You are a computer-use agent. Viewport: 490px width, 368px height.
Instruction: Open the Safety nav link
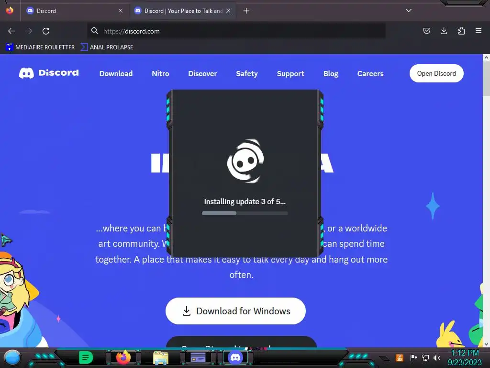247,73
